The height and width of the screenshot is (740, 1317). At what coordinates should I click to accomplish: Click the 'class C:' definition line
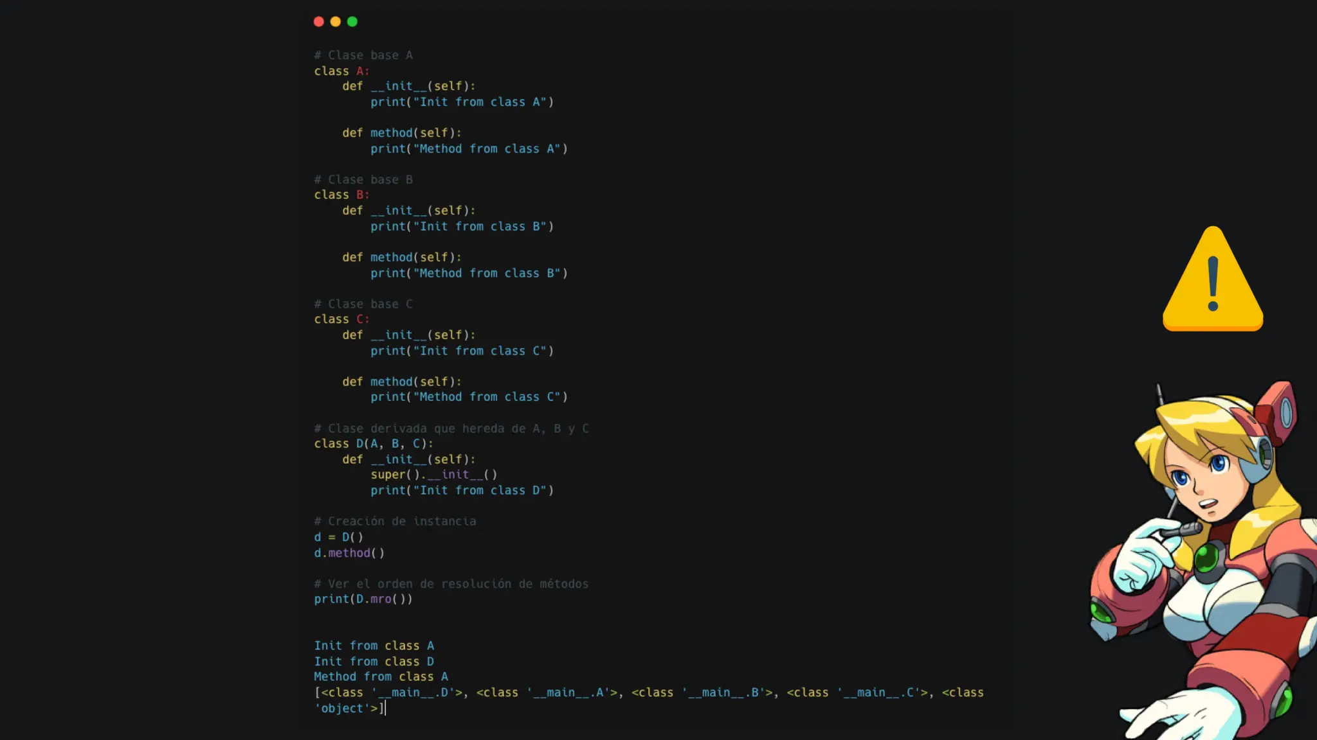tap(341, 319)
